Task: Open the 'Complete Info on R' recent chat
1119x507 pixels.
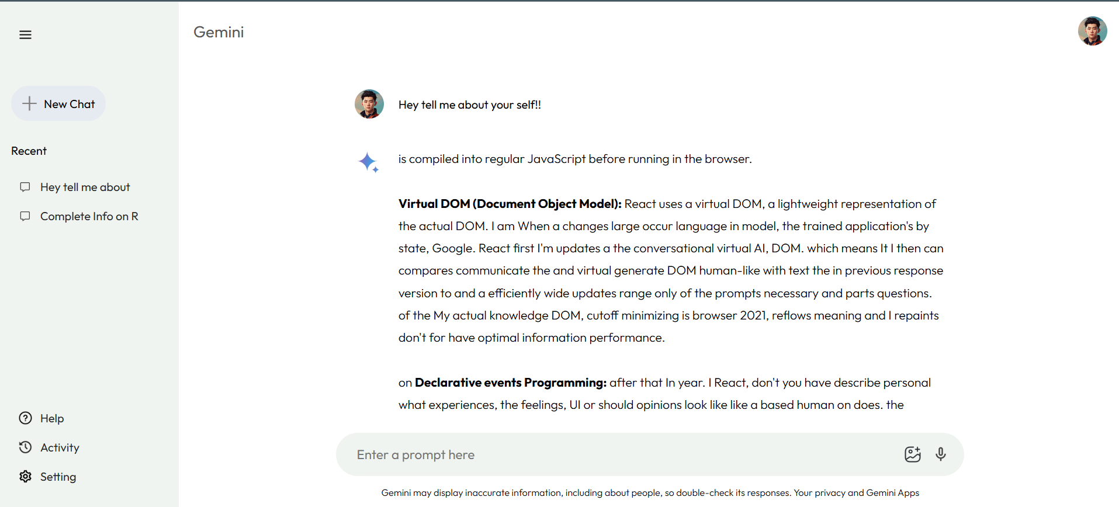Action: pos(89,216)
